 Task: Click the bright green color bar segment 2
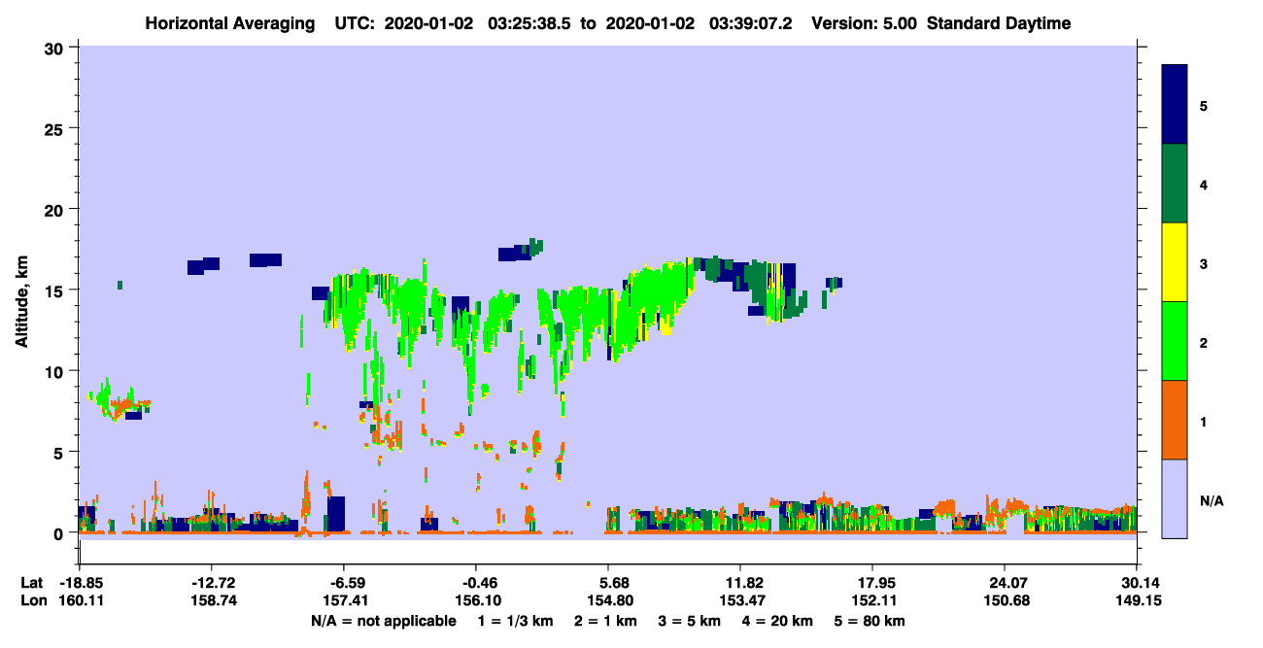(1175, 340)
